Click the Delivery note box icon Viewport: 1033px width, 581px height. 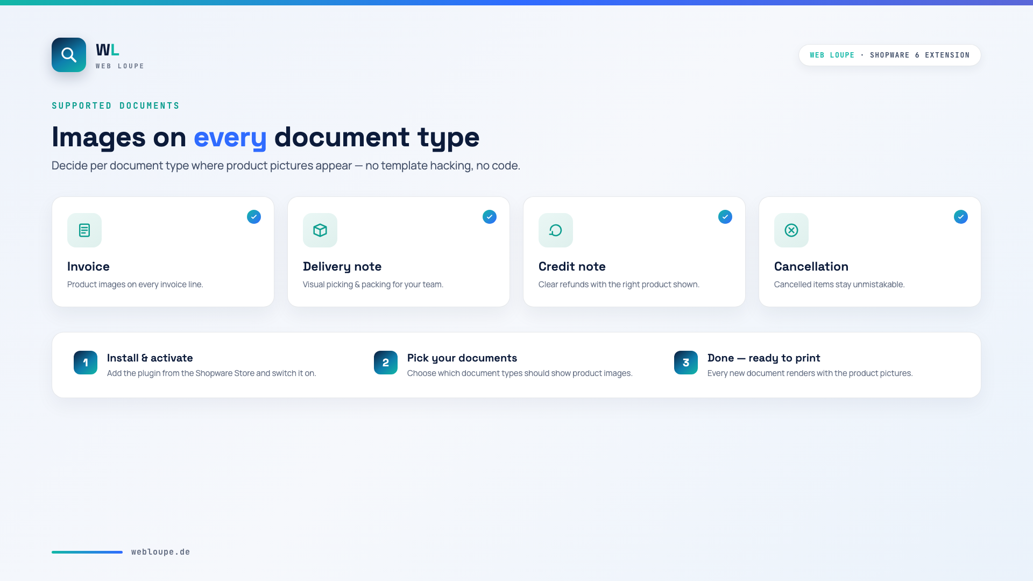320,230
